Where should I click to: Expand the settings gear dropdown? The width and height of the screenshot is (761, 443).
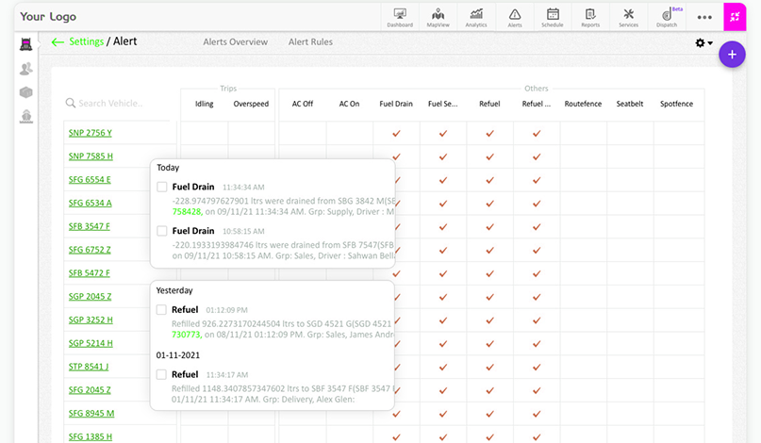tap(703, 42)
